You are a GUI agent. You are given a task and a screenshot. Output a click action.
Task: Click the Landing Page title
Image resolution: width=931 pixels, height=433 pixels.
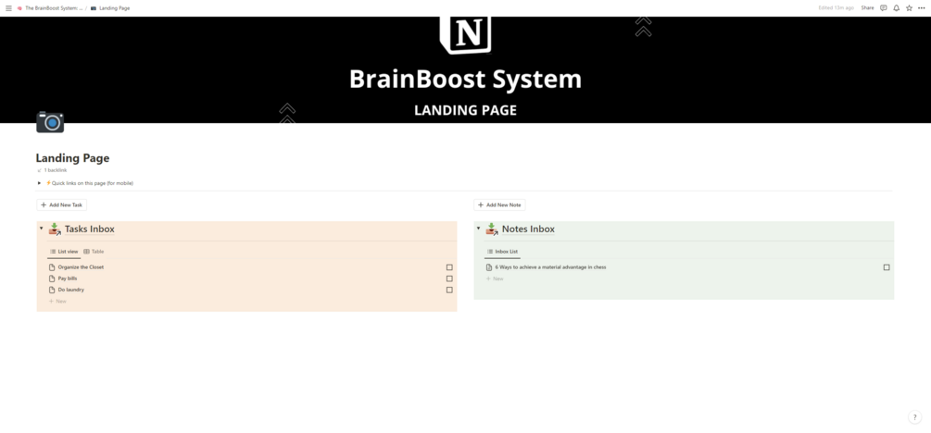[72, 158]
